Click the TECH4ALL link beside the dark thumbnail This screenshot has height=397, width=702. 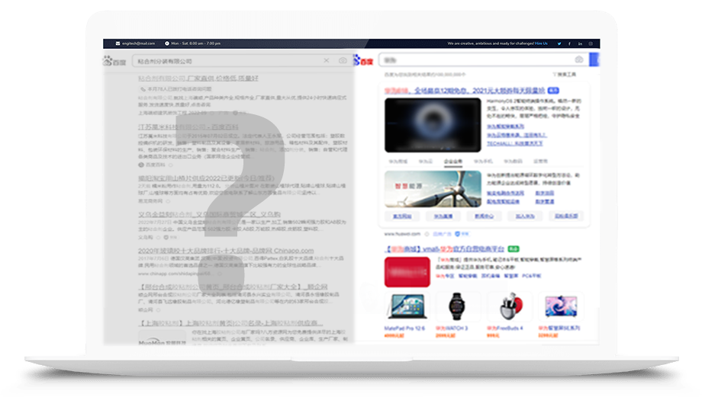point(514,143)
